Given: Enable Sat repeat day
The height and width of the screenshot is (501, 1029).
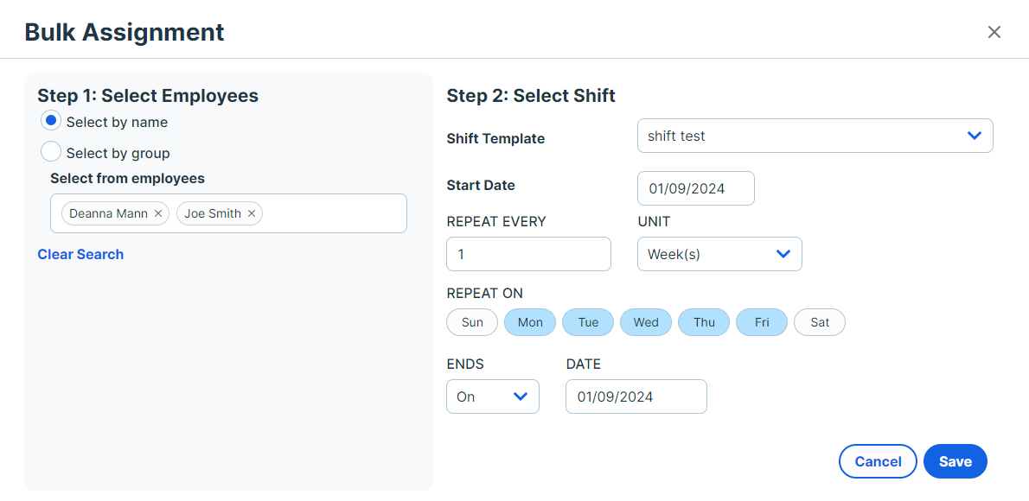Looking at the screenshot, I should click(x=820, y=323).
